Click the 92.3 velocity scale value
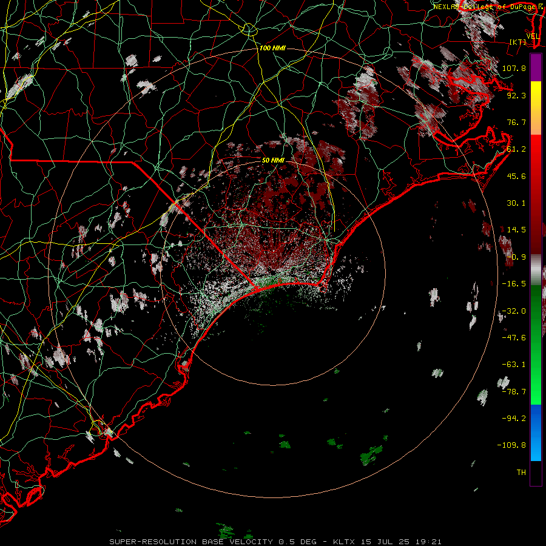546x546 pixels. [x=516, y=95]
